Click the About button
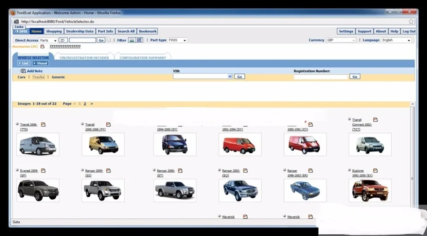The image size is (427, 236). [381, 31]
